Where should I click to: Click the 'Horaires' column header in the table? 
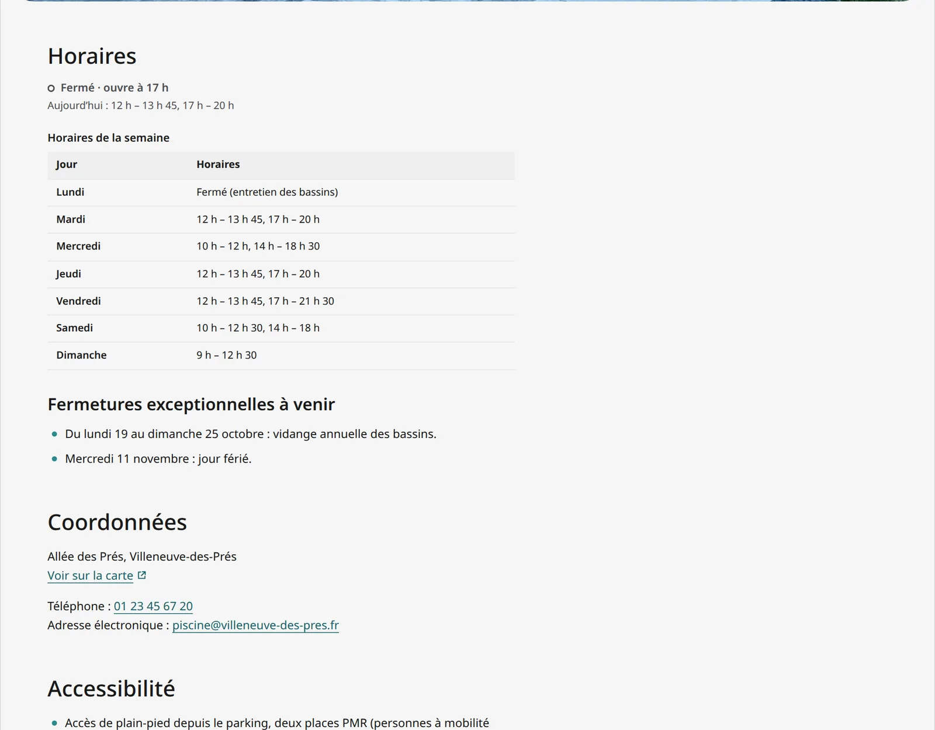click(x=218, y=165)
